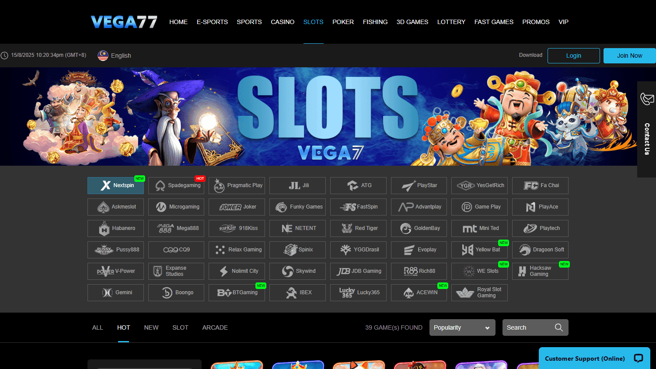656x369 pixels.
Task: Open the Popularity sort dropdown
Action: coord(462,327)
